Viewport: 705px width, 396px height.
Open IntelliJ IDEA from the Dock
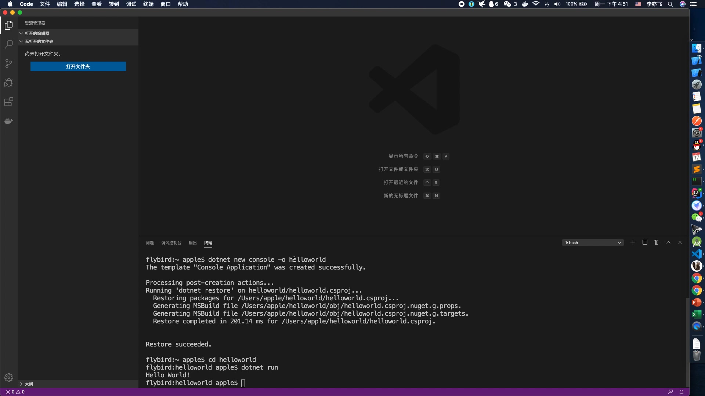point(697,193)
